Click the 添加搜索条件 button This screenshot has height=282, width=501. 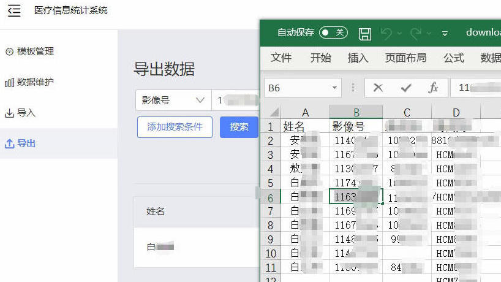(175, 127)
